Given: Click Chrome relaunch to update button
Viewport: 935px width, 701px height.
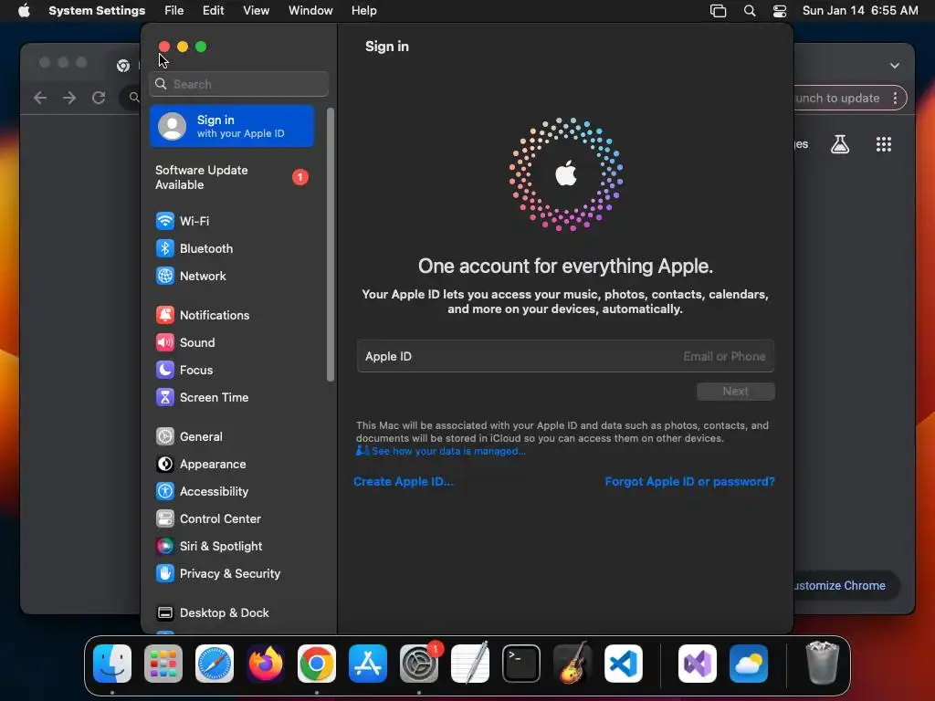Looking at the screenshot, I should tap(836, 99).
